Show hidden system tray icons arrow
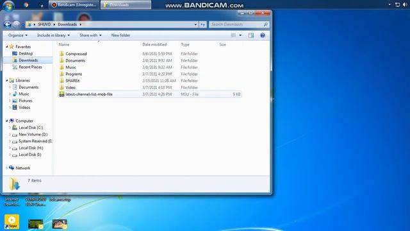The width and height of the screenshot is (410, 231). [x=389, y=4]
